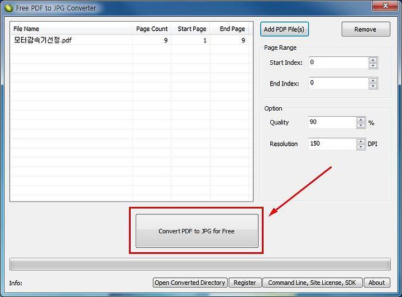Viewport: 402px width, 297px height.
Task: Click the Page Count column header
Action: tap(152, 28)
